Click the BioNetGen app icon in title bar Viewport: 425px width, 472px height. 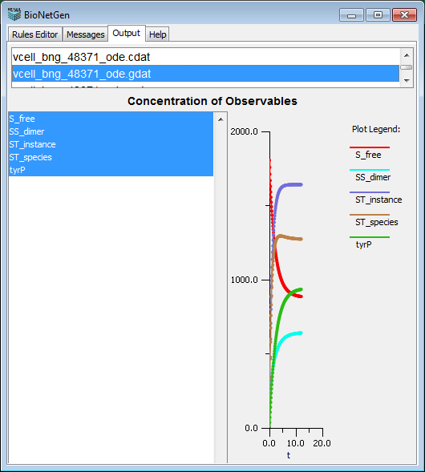point(14,14)
